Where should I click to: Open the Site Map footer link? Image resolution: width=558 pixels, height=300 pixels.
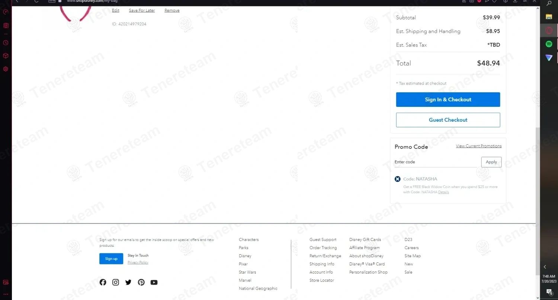click(413, 256)
